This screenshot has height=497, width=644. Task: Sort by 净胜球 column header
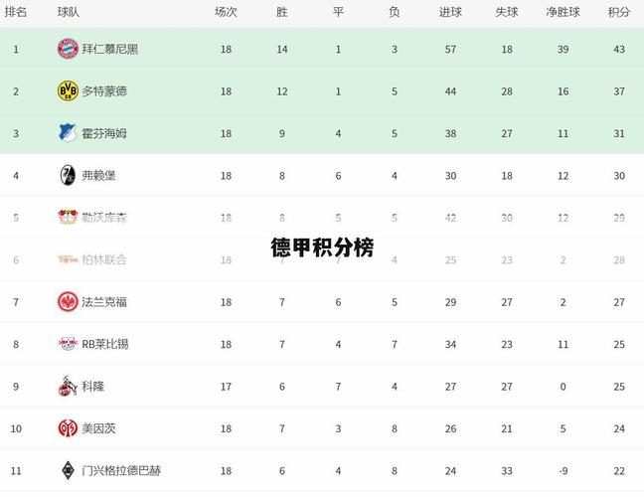click(x=563, y=12)
